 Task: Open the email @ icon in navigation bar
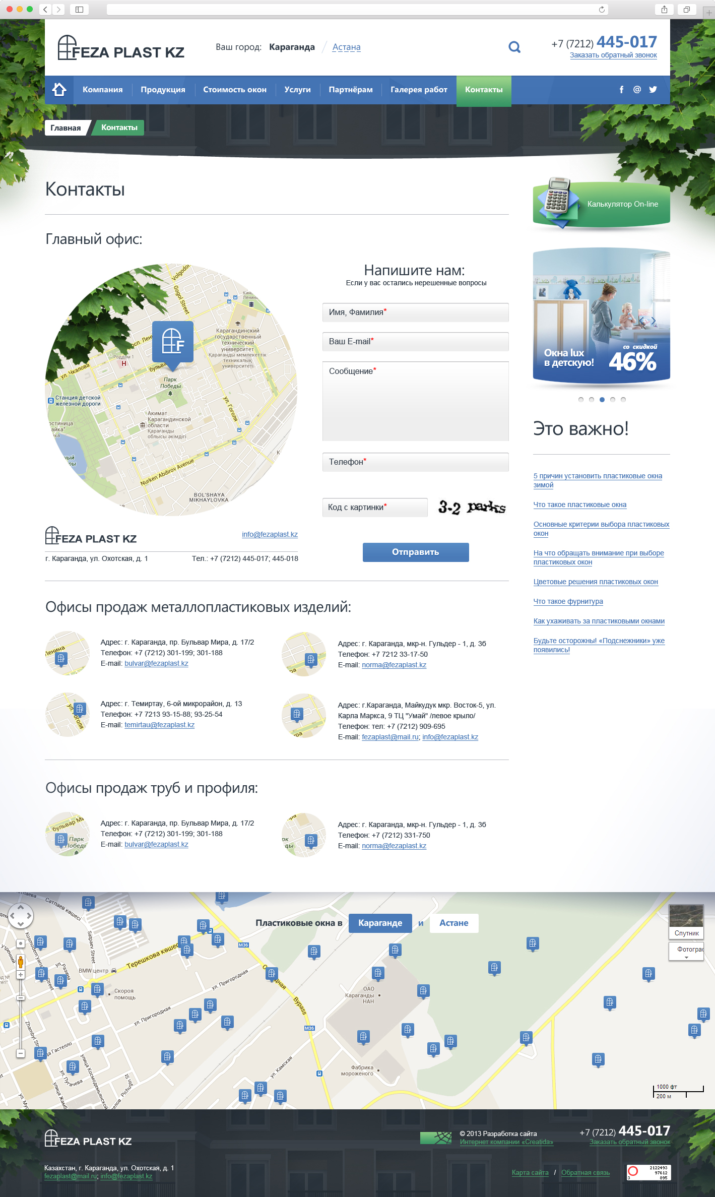point(637,90)
